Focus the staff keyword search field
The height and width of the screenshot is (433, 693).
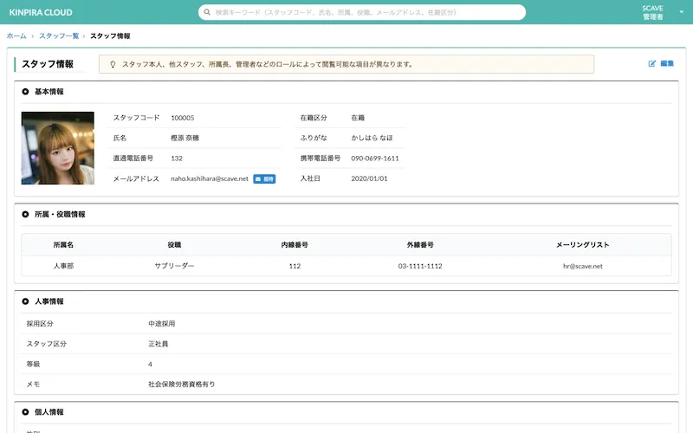coord(364,13)
